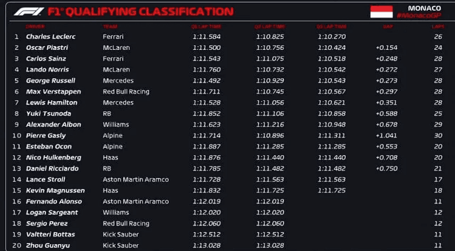Click the Red Bull Racing team for Perez
The image size is (455, 251).
tap(126, 224)
